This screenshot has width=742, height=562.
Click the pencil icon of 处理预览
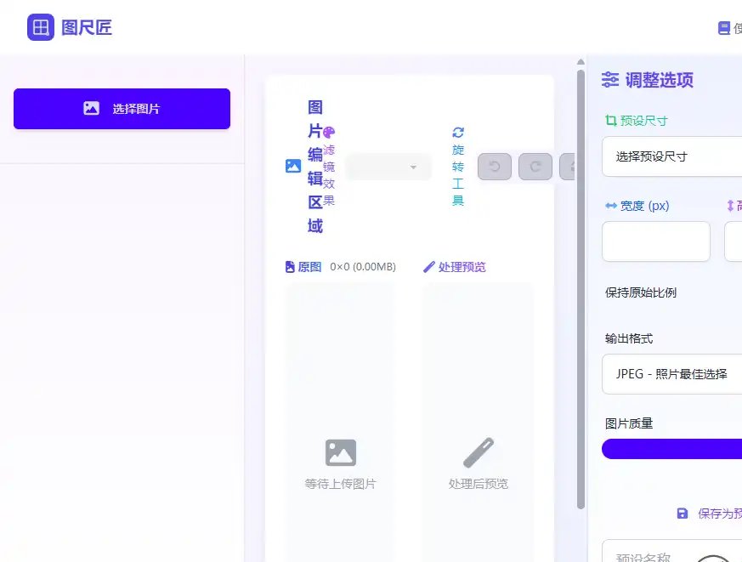[428, 267]
